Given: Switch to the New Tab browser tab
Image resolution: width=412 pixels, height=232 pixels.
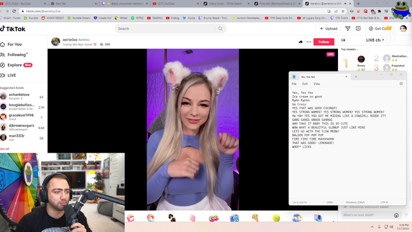Looking at the screenshot, I should click(x=73, y=4).
